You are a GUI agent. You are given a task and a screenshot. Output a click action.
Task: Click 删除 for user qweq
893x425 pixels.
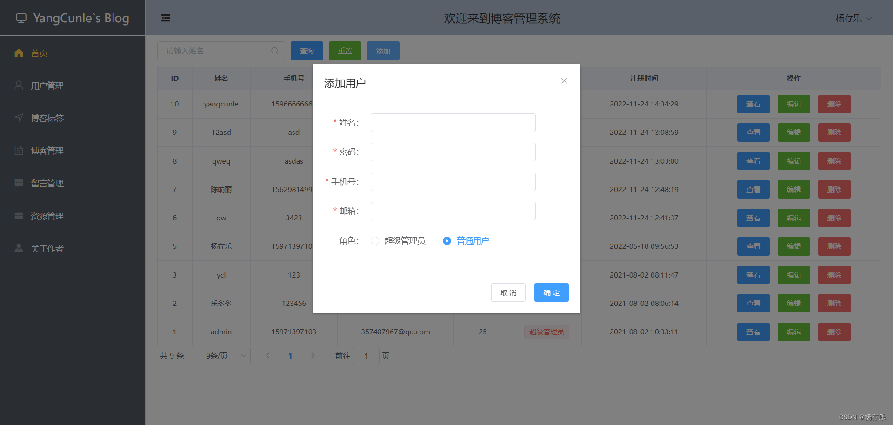pyautogui.click(x=834, y=161)
